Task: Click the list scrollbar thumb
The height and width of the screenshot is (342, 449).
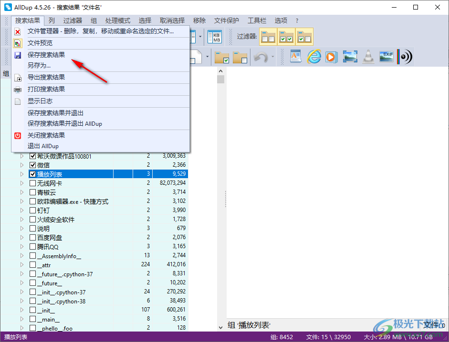Action: (220, 79)
